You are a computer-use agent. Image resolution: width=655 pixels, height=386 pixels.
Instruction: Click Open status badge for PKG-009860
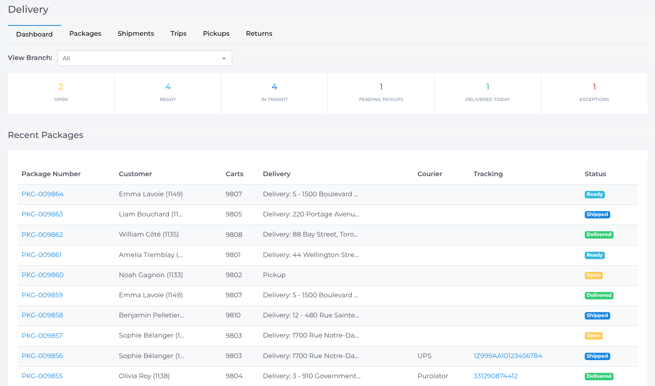[x=594, y=276]
